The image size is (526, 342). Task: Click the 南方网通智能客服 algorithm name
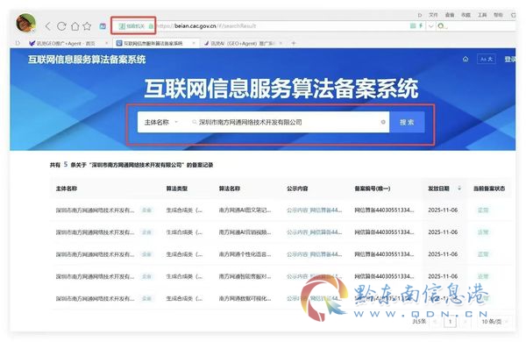[x=245, y=276]
